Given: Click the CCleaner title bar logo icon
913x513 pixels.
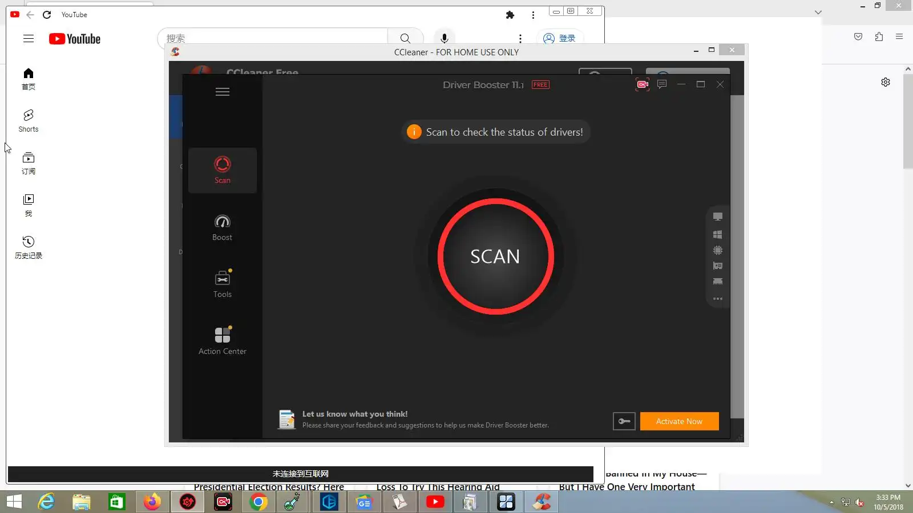Looking at the screenshot, I should click(175, 52).
